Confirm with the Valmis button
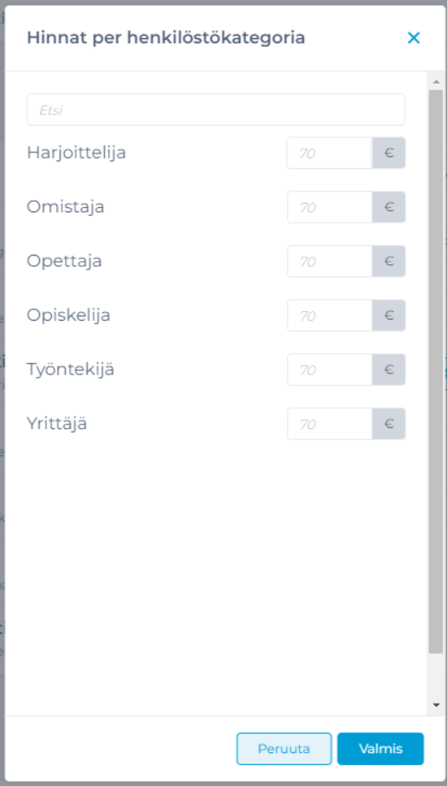Viewport: 447px width, 786px height. tap(380, 749)
